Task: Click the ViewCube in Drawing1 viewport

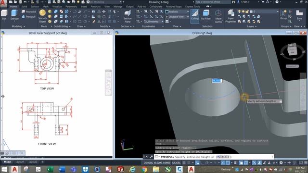Action: click(292, 49)
